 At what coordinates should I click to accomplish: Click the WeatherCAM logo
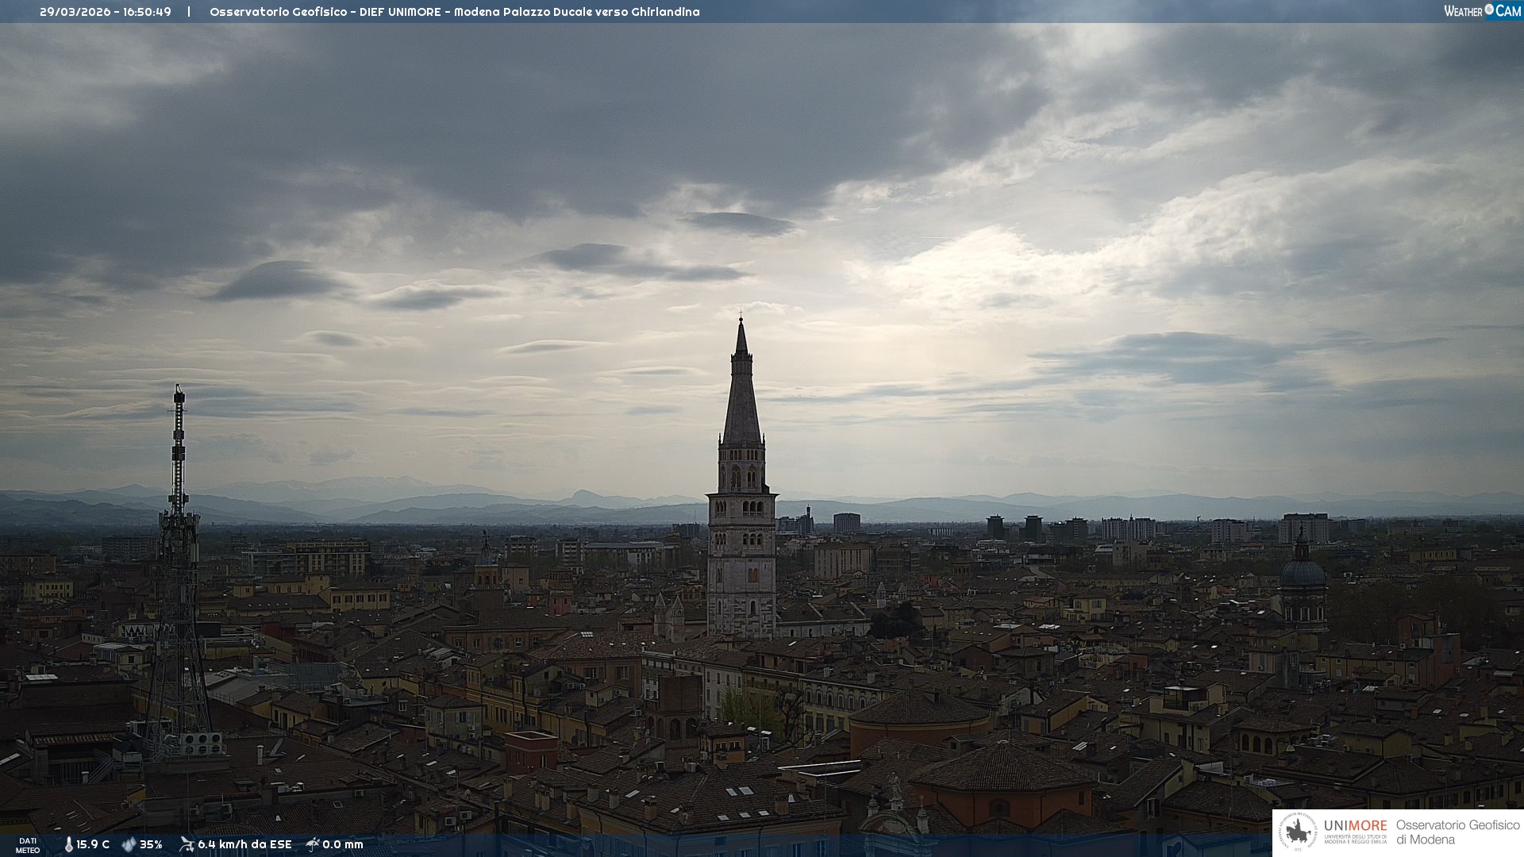1482,11
